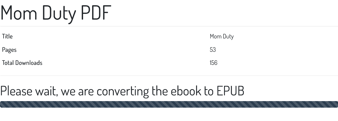Click the word "Duty" in the title value cell
This screenshot has width=338, height=121.
tap(228, 37)
